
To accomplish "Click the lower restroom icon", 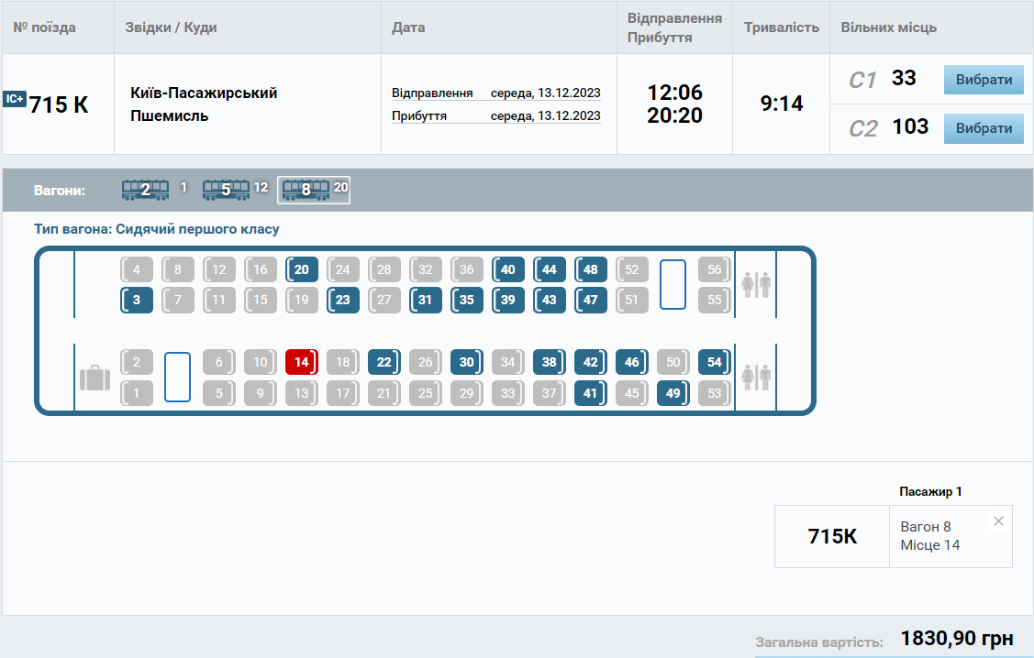I will coord(756,378).
